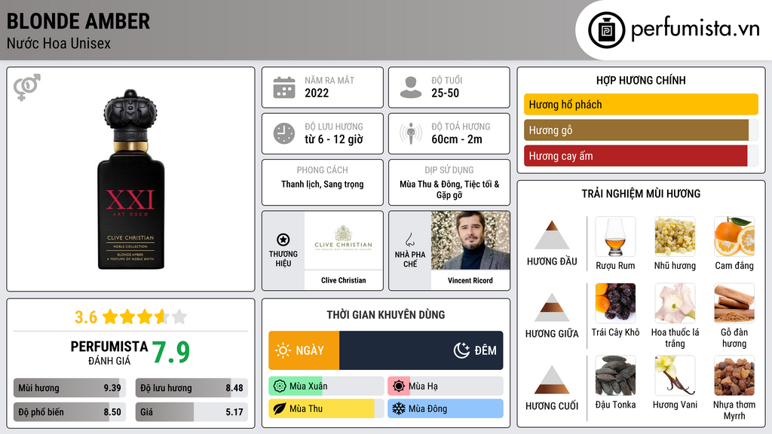
Task: Click the release year value 2022
Action: coord(317,93)
